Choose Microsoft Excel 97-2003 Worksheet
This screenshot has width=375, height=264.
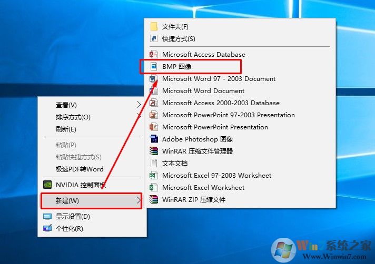[240, 176]
